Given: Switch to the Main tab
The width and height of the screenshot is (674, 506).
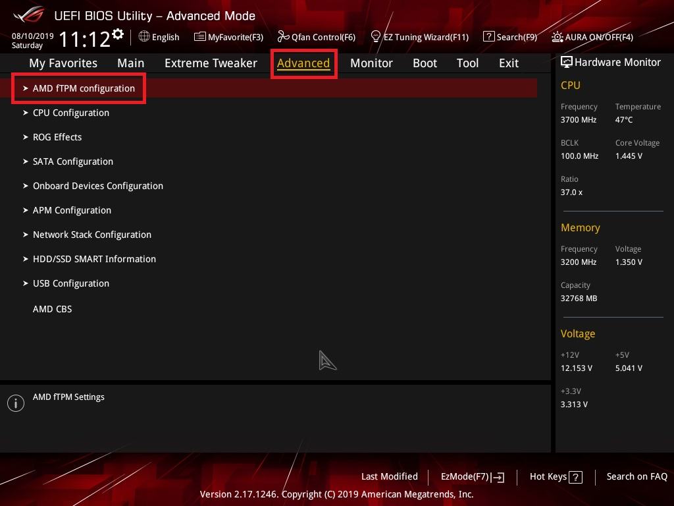Looking at the screenshot, I should pos(131,63).
